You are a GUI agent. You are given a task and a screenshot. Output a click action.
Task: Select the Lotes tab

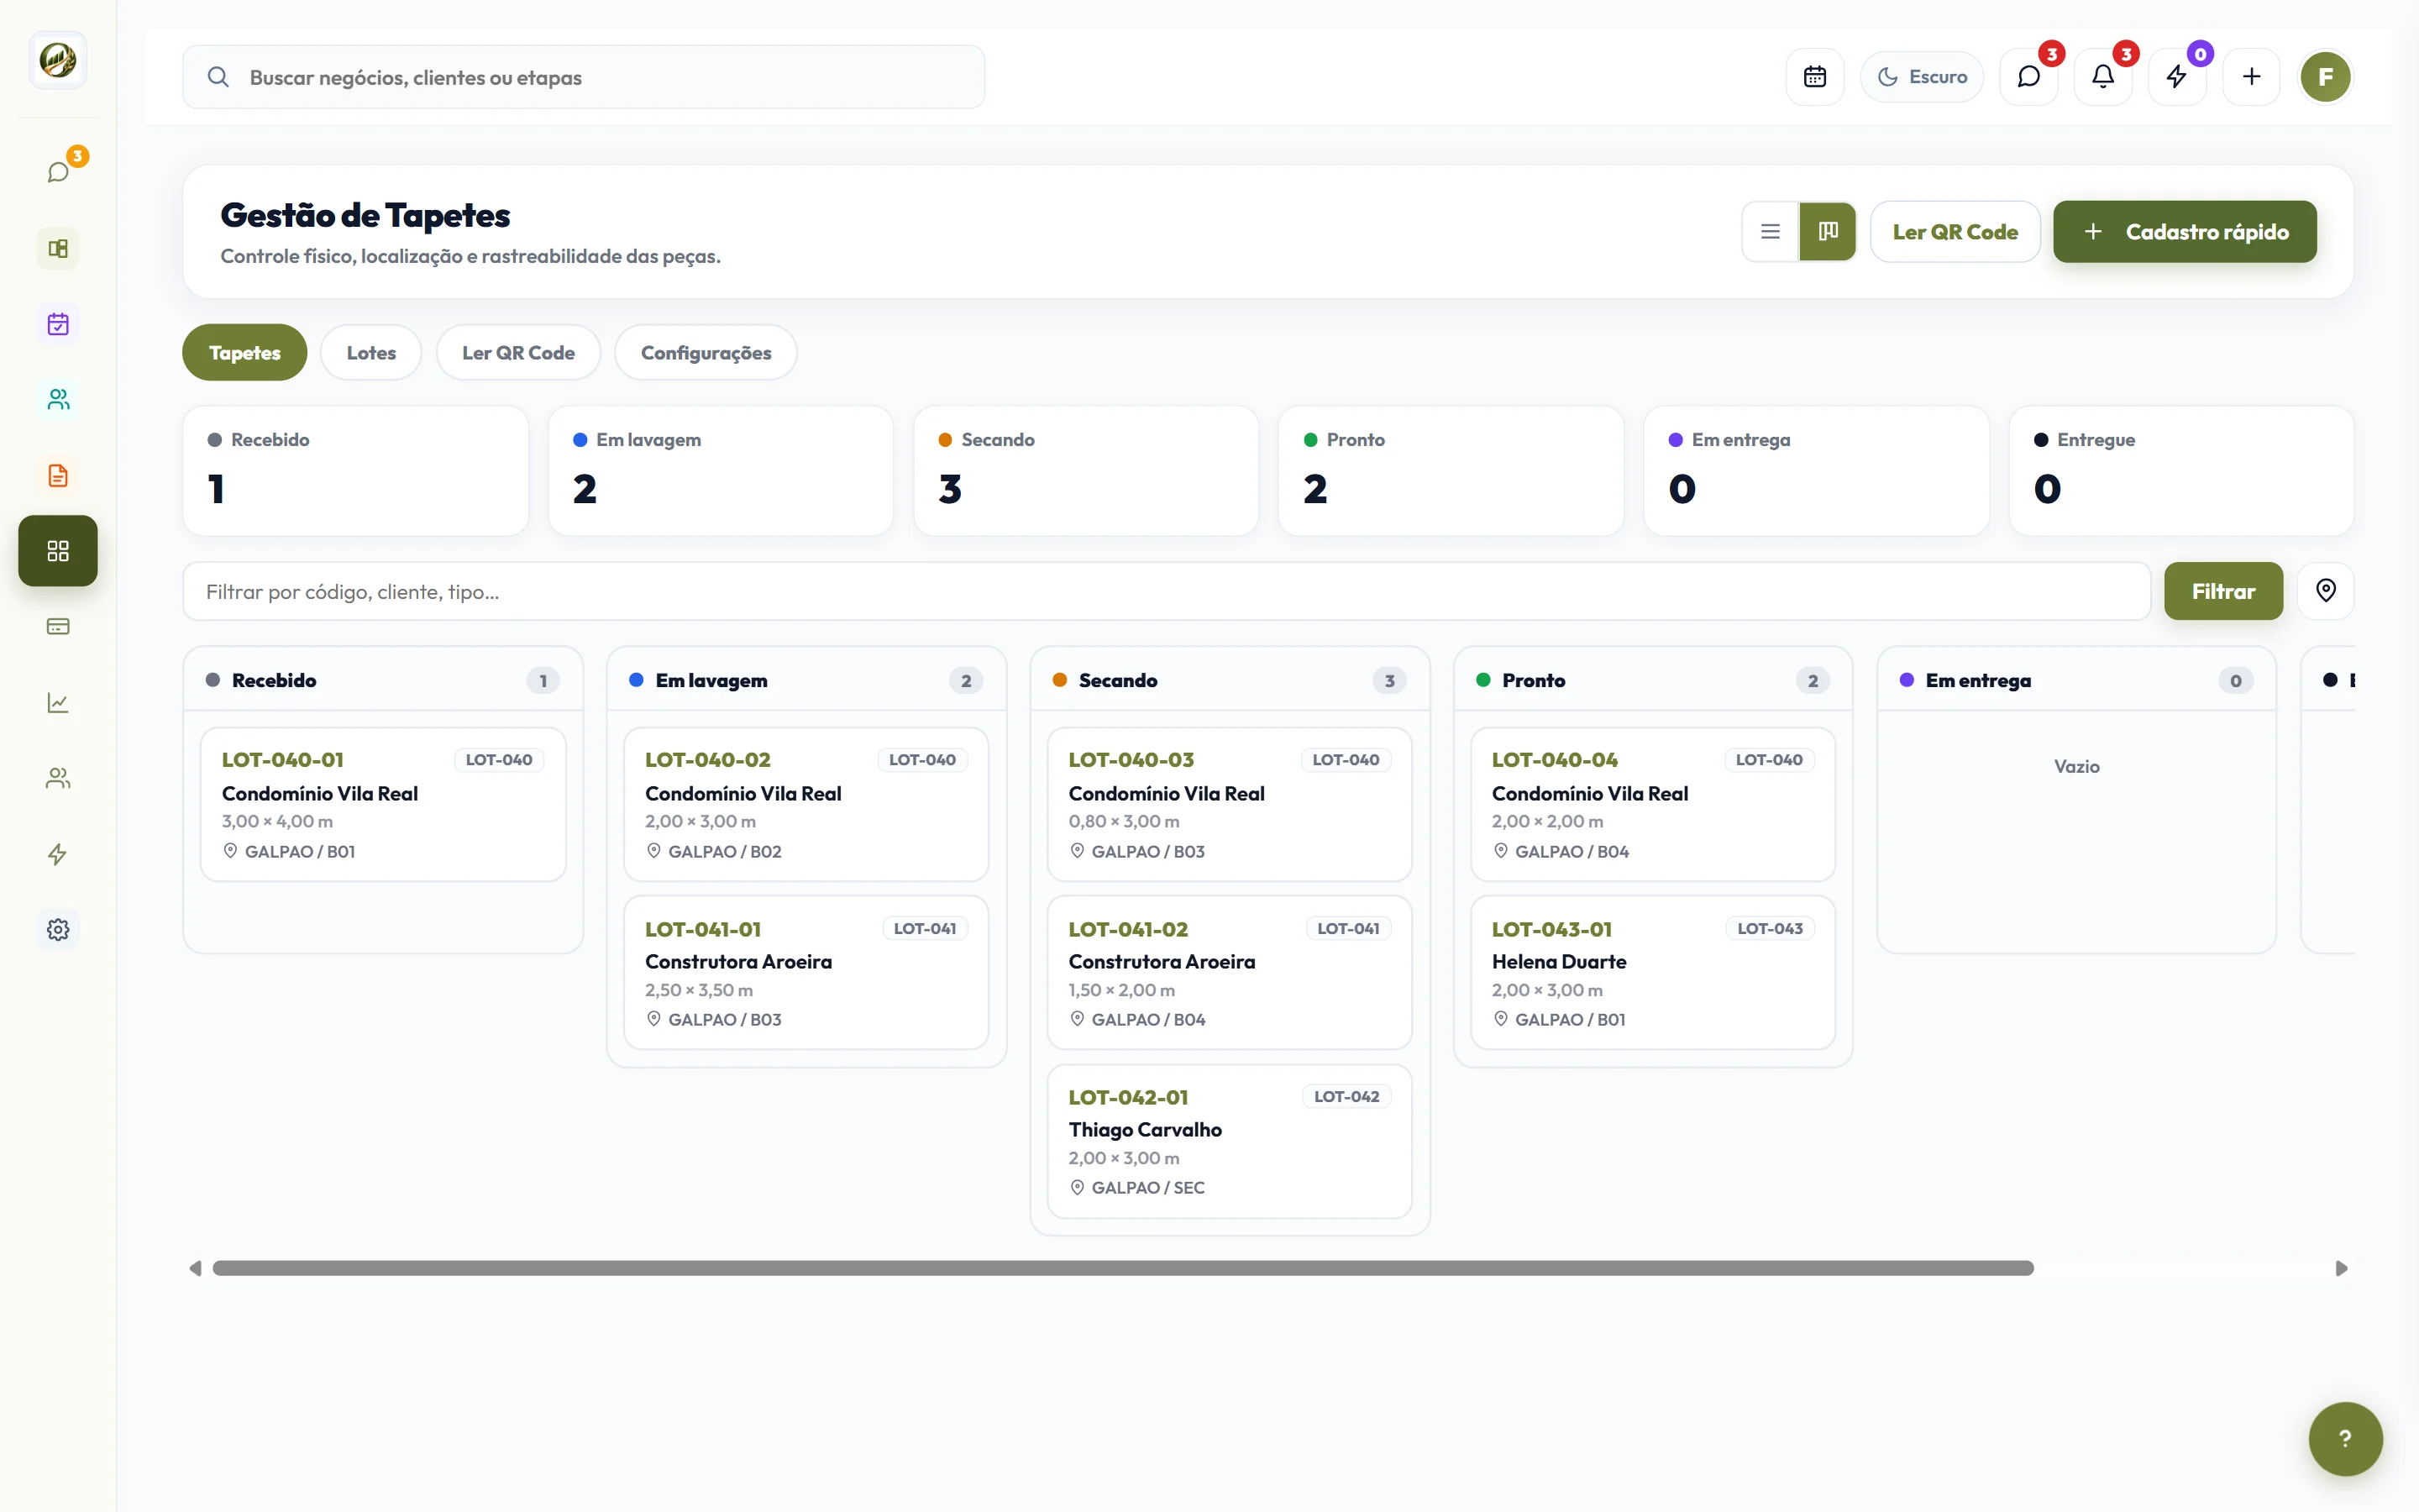tap(371, 352)
